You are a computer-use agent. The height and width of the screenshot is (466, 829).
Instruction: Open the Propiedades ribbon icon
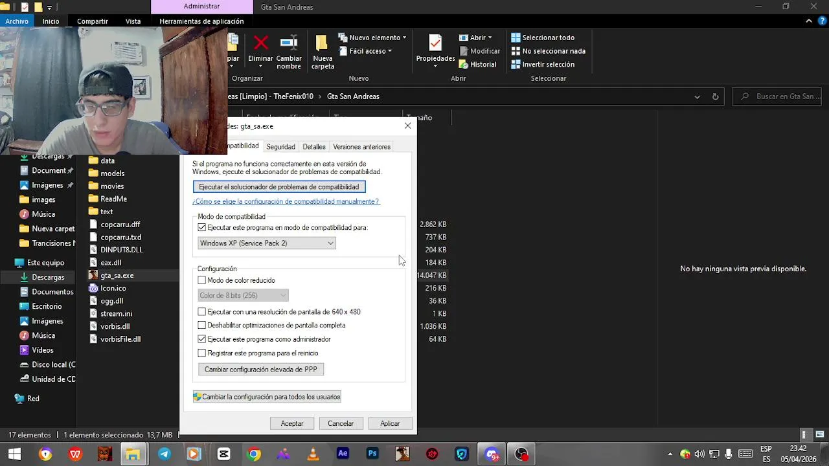(435, 44)
